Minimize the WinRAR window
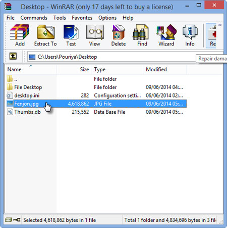Screen dimensions: 227x228 pos(187,6)
